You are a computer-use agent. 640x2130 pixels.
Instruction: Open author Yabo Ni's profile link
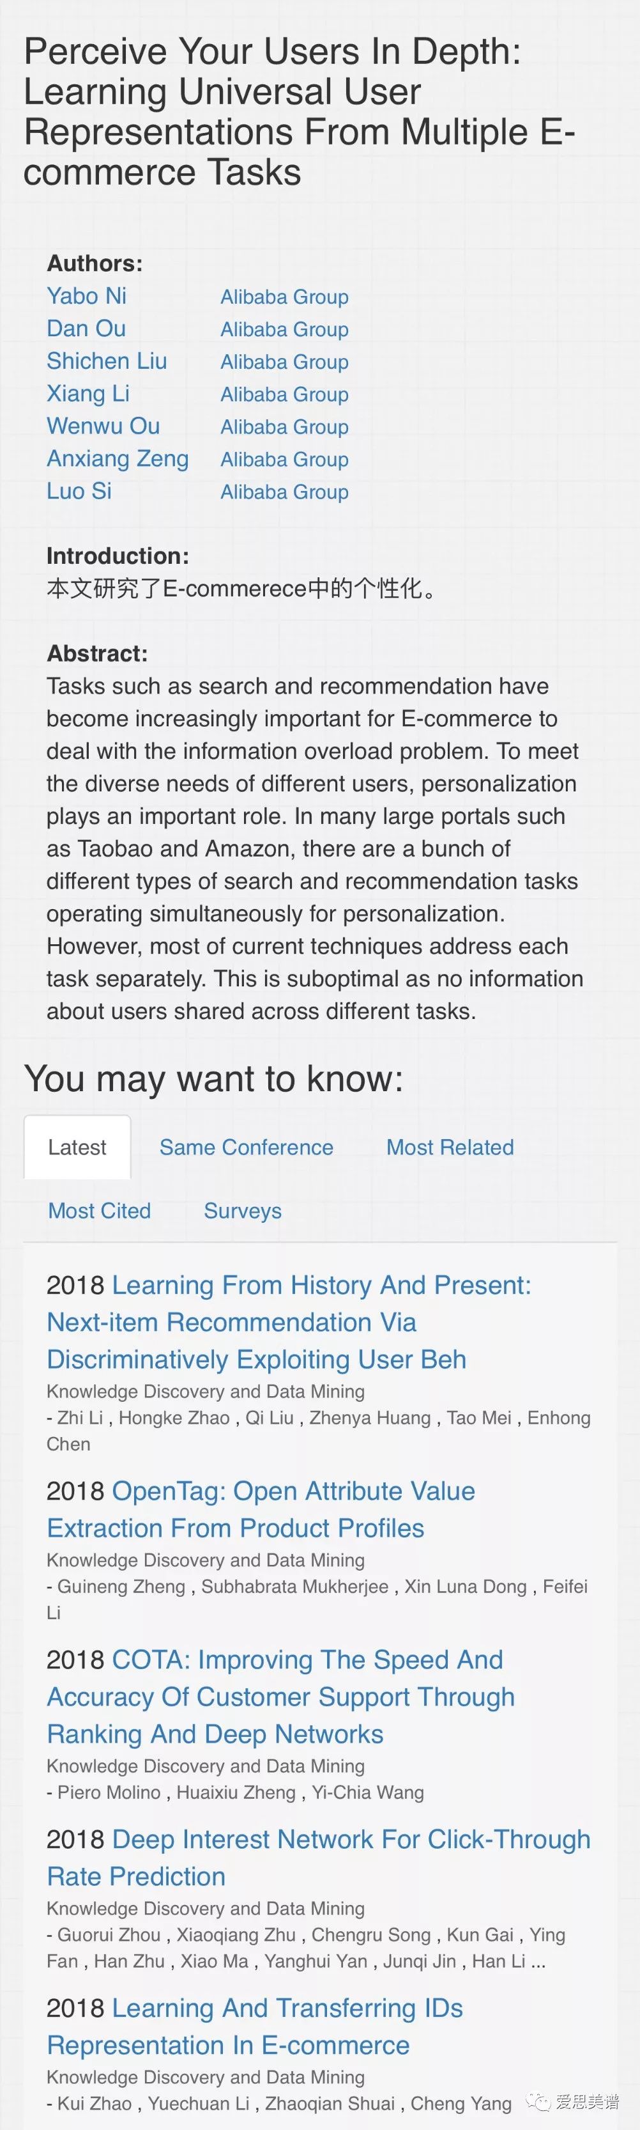87,296
